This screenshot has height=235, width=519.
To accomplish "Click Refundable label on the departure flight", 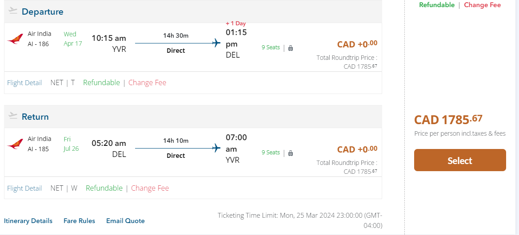I will coord(101,82).
